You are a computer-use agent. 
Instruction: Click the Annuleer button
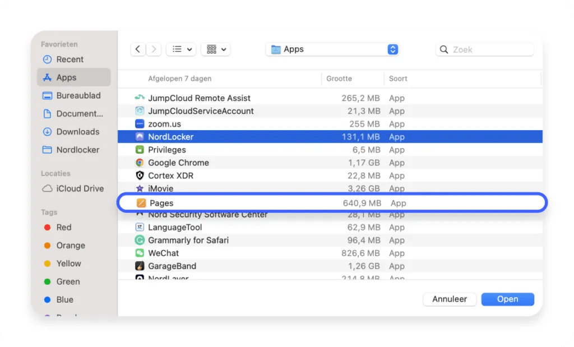point(450,299)
